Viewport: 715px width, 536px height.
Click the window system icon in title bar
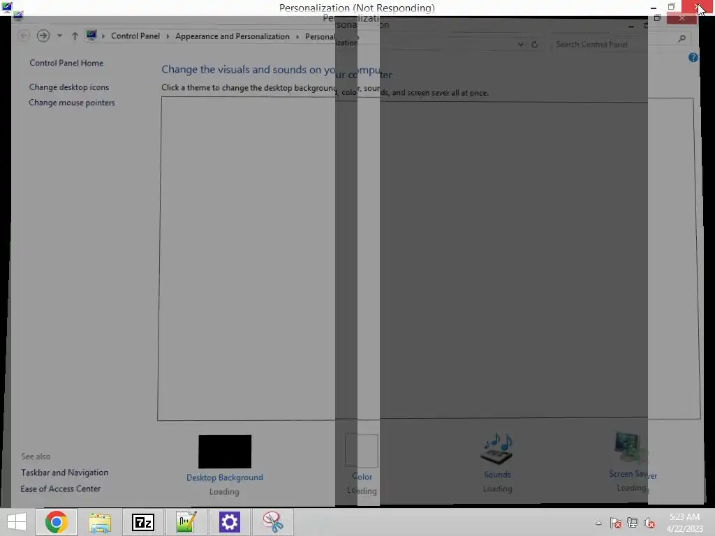coord(7,7)
